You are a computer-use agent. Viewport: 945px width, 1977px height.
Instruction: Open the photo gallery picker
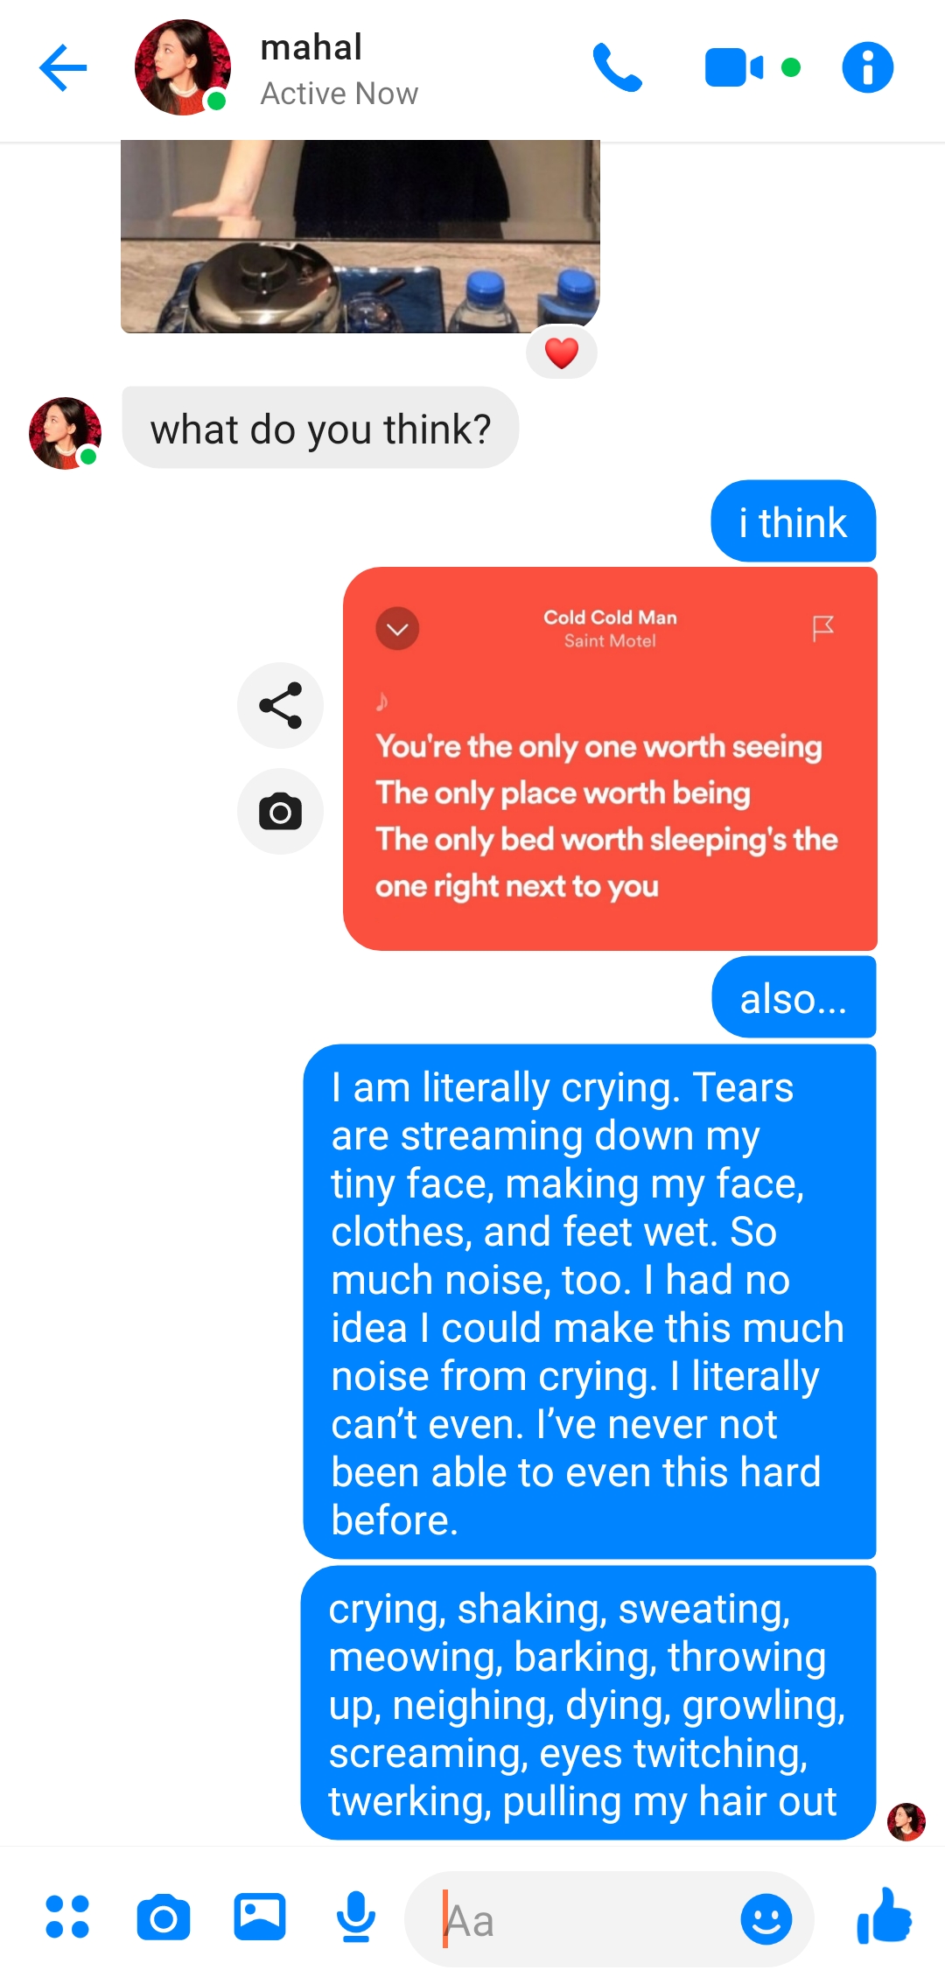260,1917
